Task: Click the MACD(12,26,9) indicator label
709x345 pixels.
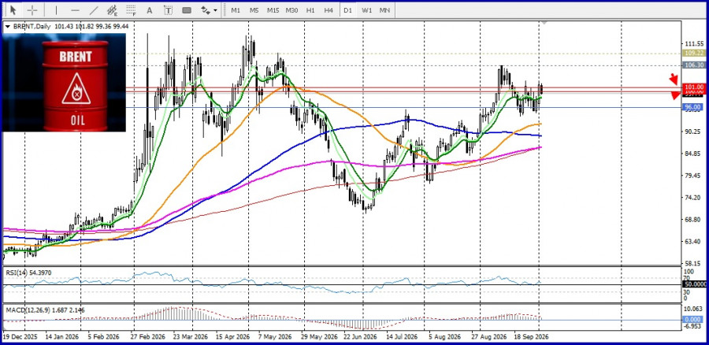Action: [x=44, y=310]
